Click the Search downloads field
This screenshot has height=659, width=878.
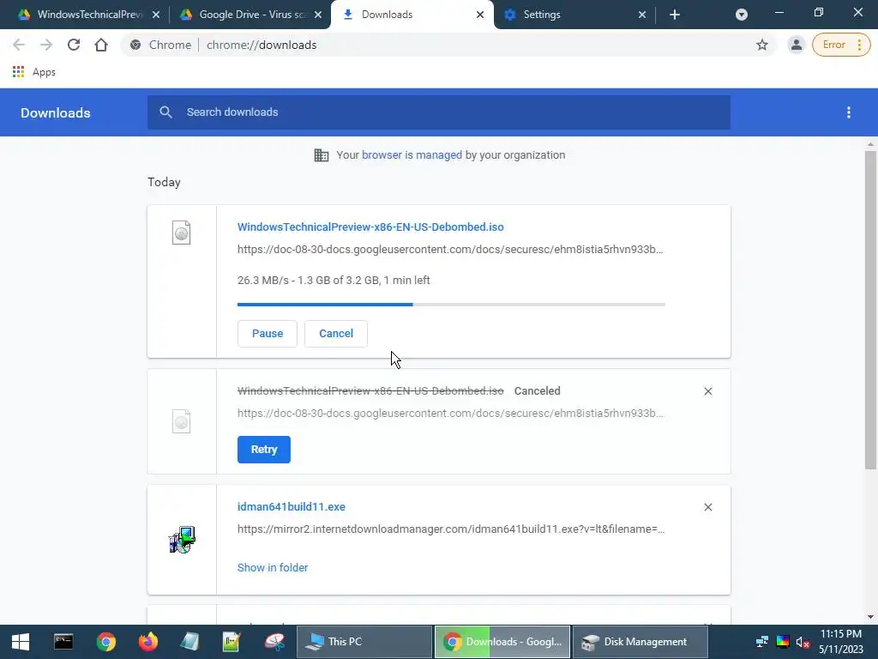click(439, 112)
